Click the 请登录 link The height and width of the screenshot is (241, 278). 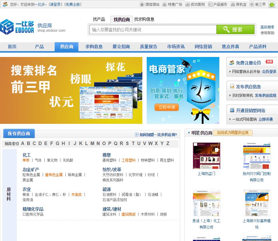[x=55, y=4]
